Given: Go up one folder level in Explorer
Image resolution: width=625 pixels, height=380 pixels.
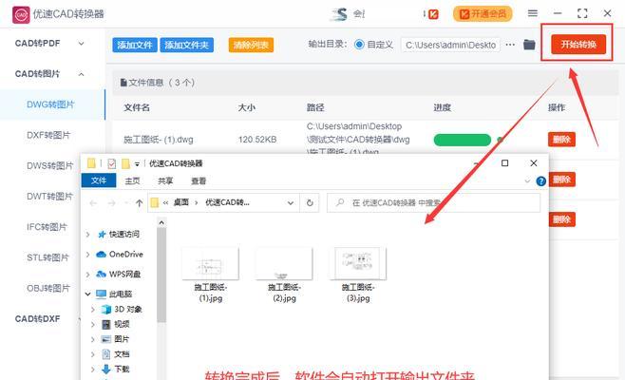Looking at the screenshot, I should click(139, 203).
